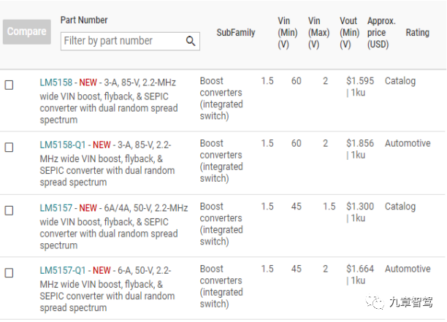Sort by Part Number column header
The width and height of the screenshot is (447, 322).
point(84,20)
